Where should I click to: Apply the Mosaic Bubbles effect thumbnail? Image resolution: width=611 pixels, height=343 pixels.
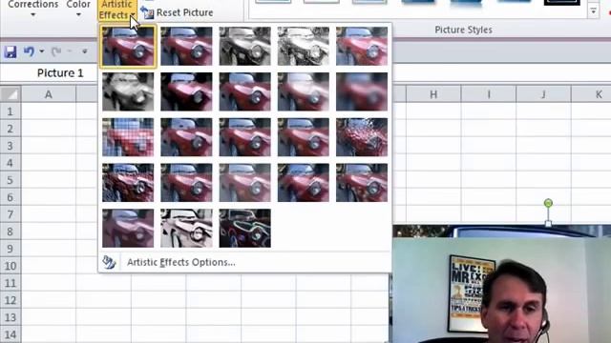click(x=304, y=137)
